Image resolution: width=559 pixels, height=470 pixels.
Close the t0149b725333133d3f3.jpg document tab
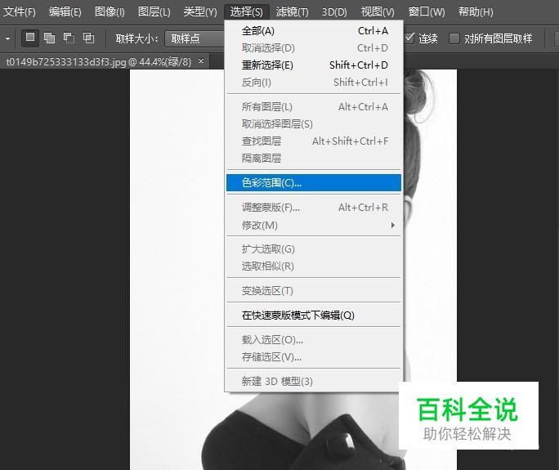[x=201, y=61]
